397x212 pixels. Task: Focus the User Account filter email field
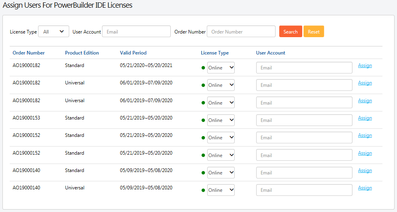pos(136,31)
